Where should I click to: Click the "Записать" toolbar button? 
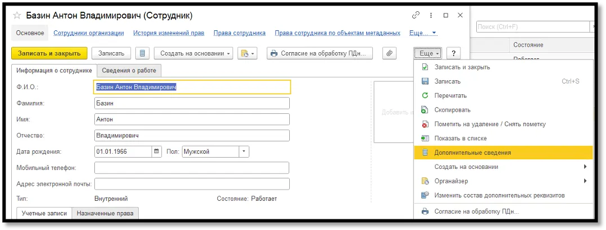tap(111, 53)
